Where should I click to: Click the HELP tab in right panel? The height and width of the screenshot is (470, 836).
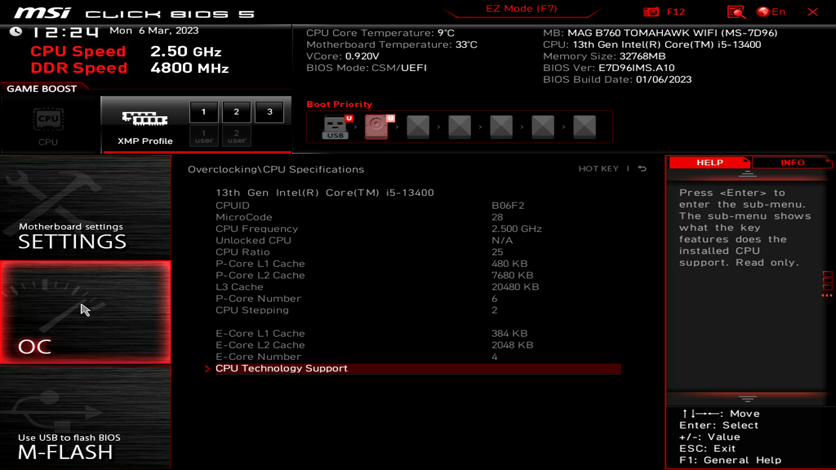point(708,162)
